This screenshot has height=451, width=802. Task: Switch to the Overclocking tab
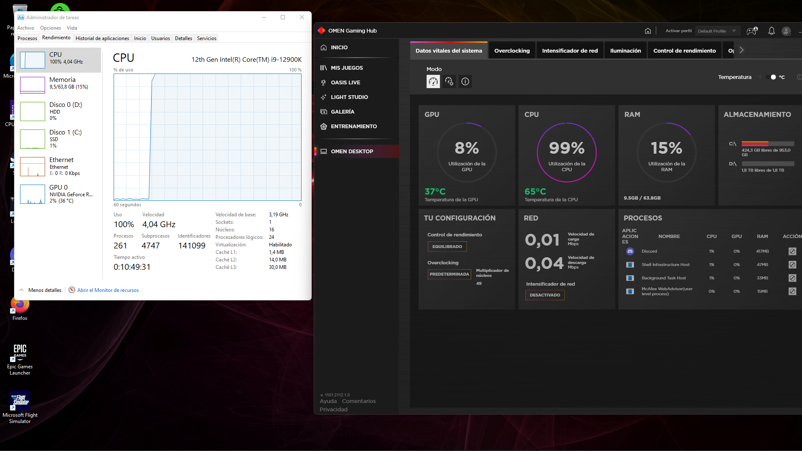click(512, 51)
